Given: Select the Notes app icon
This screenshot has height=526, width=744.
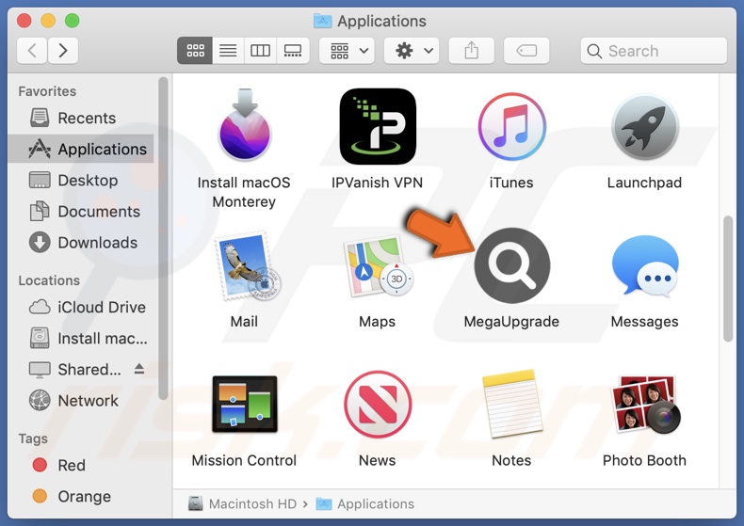Looking at the screenshot, I should (512, 404).
